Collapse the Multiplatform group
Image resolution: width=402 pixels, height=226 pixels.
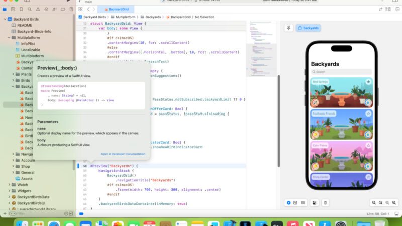[x=9, y=37]
